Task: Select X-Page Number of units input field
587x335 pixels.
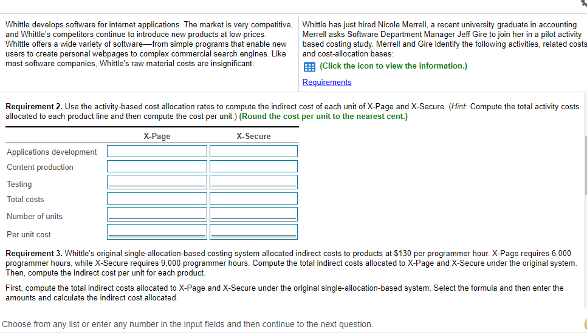Action: click(x=157, y=214)
